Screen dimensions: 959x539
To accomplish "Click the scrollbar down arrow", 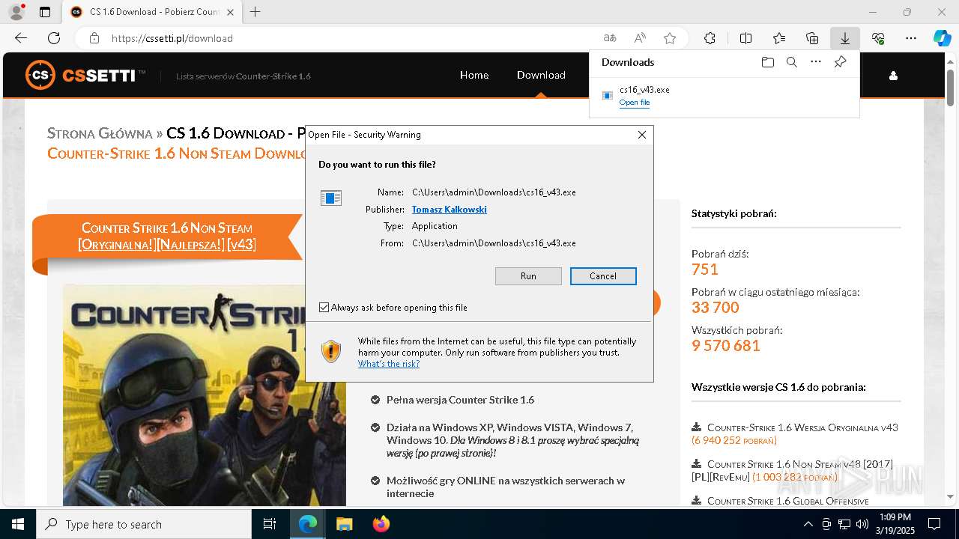I will point(951,496).
